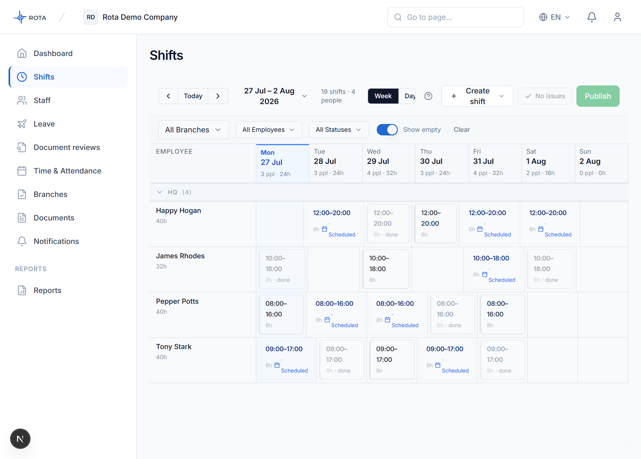Click Clear filters link
This screenshot has height=459, width=641.
point(462,130)
